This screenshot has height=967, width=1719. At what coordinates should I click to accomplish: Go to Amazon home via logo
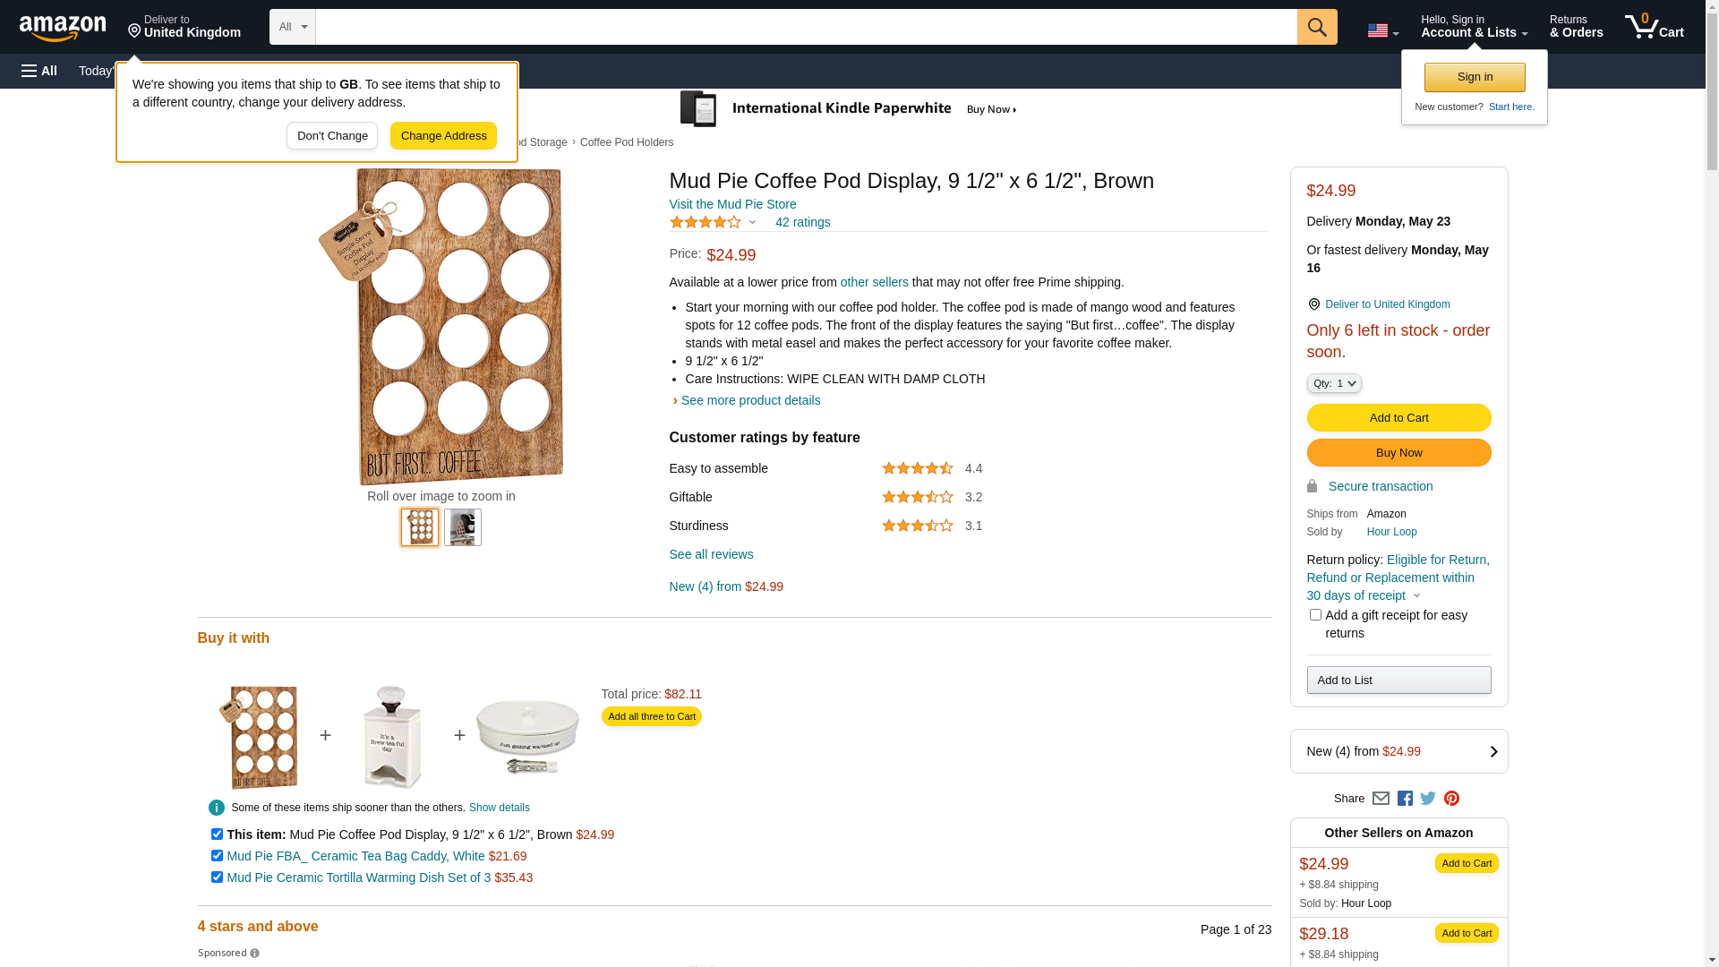[63, 29]
